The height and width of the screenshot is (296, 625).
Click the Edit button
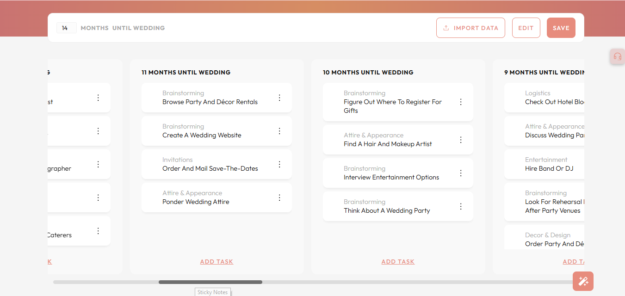526,28
